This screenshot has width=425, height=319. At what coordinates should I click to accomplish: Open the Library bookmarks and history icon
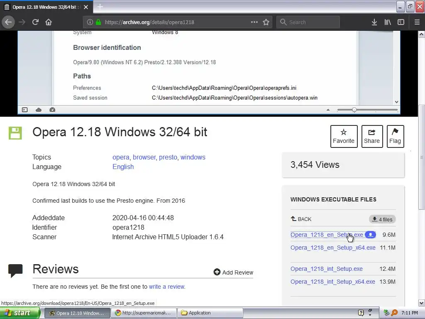(x=388, y=22)
